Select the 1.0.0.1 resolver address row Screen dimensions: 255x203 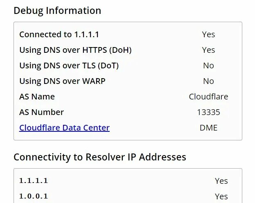(x=128, y=196)
